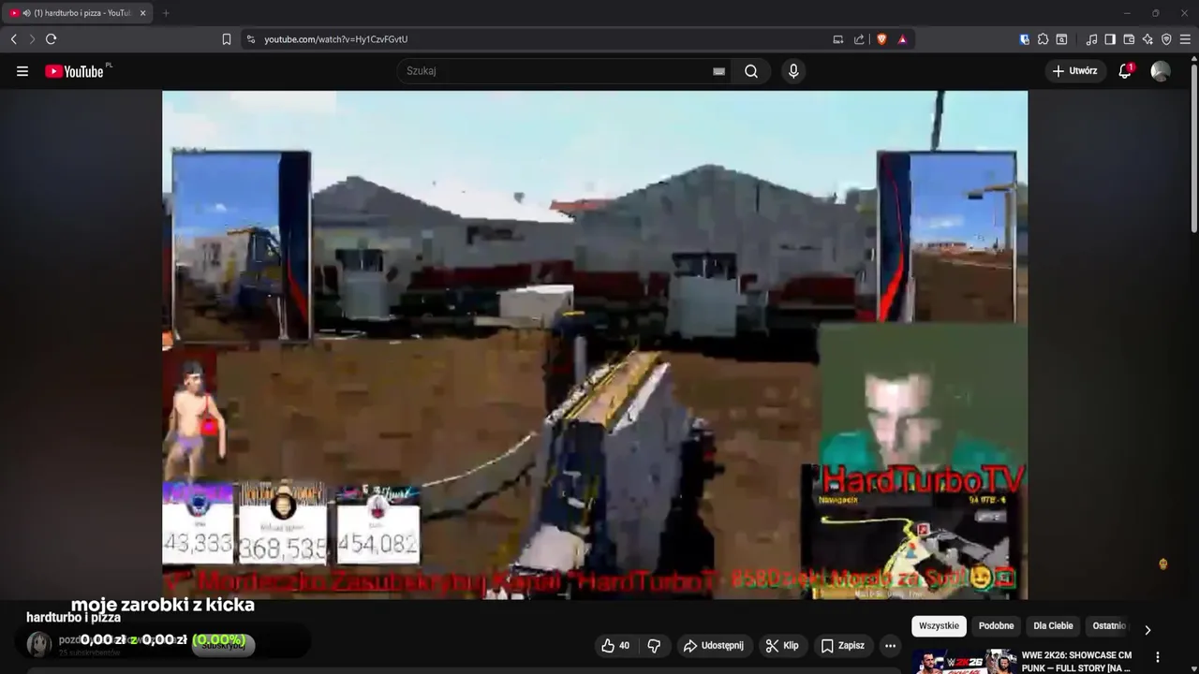Image resolution: width=1199 pixels, height=674 pixels.
Task: Like the video with thumbs up
Action: (x=615, y=646)
